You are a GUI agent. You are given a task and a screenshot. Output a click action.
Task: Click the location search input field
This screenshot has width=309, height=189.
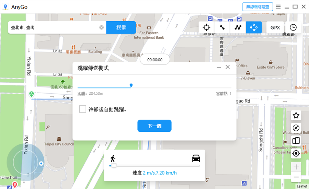[53, 27]
